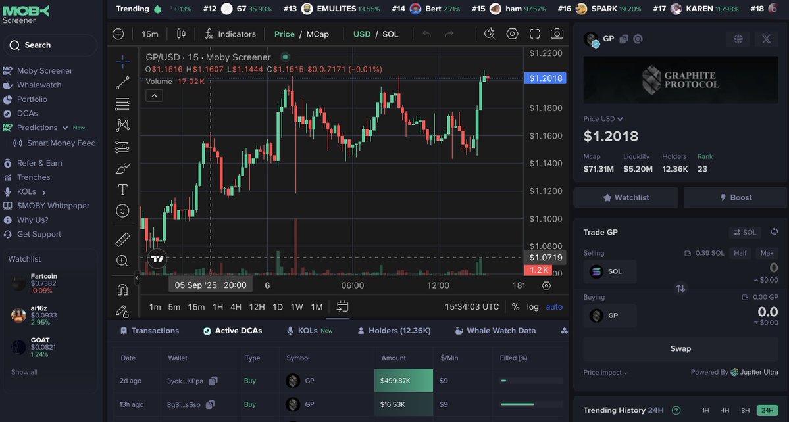The width and height of the screenshot is (789, 422).
Task: Open chart settings hexagon in top toolbar
Action: pos(512,34)
